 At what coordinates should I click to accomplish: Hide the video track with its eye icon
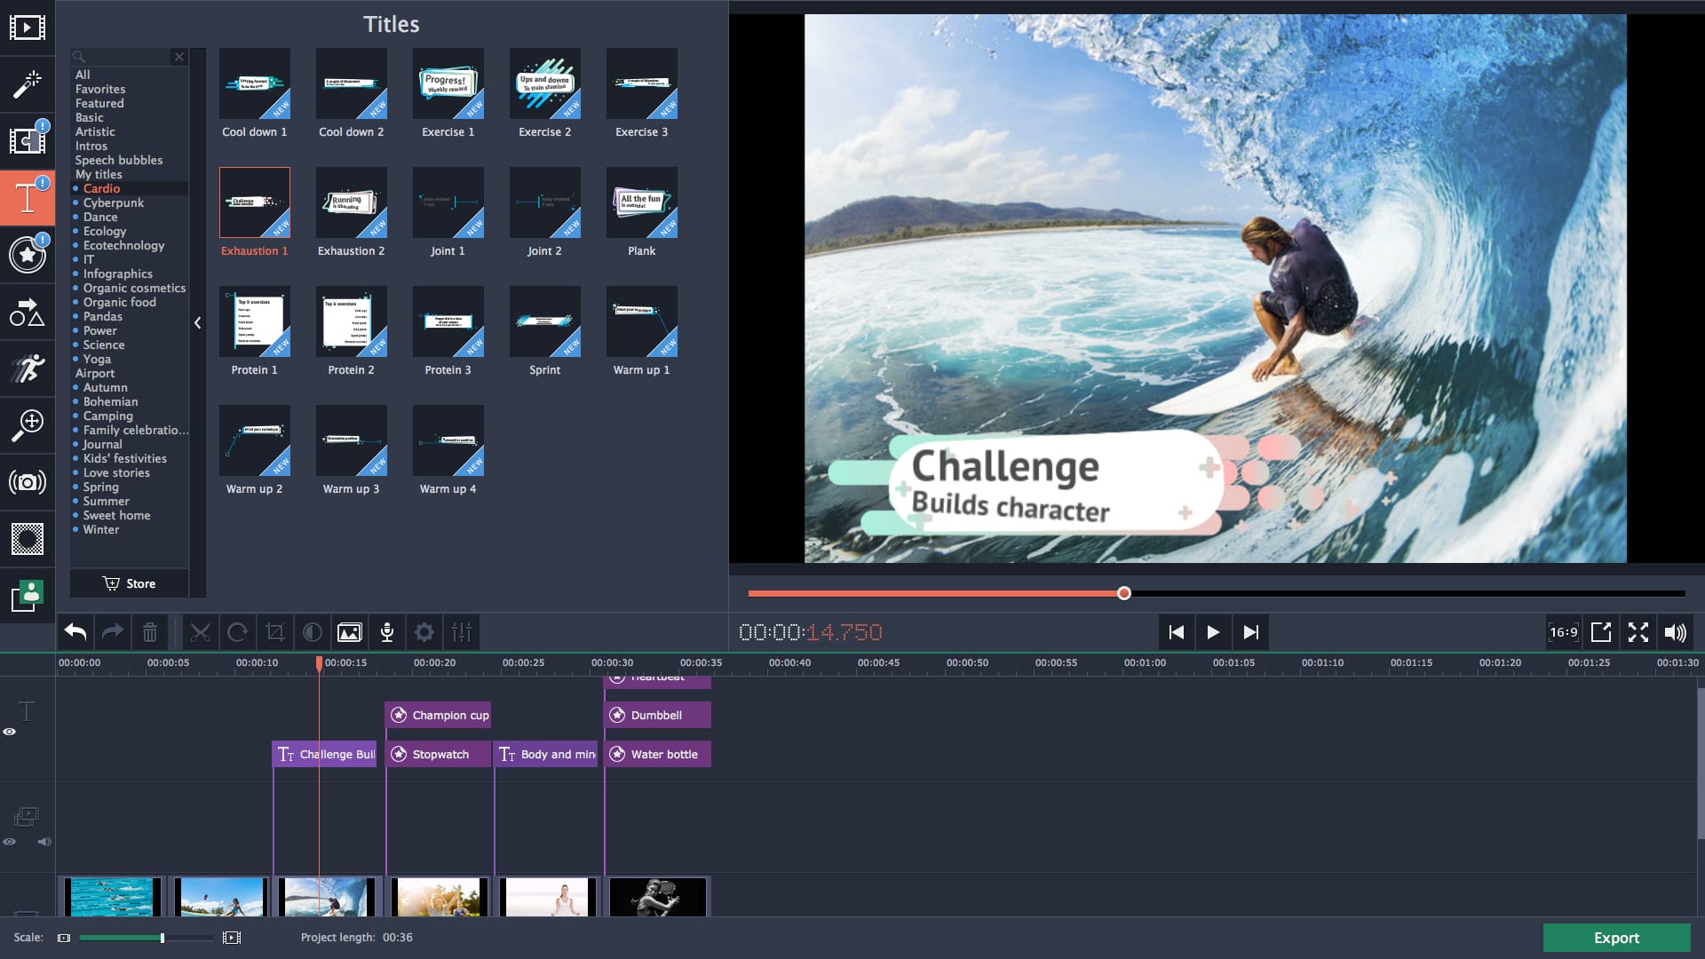coord(10,842)
